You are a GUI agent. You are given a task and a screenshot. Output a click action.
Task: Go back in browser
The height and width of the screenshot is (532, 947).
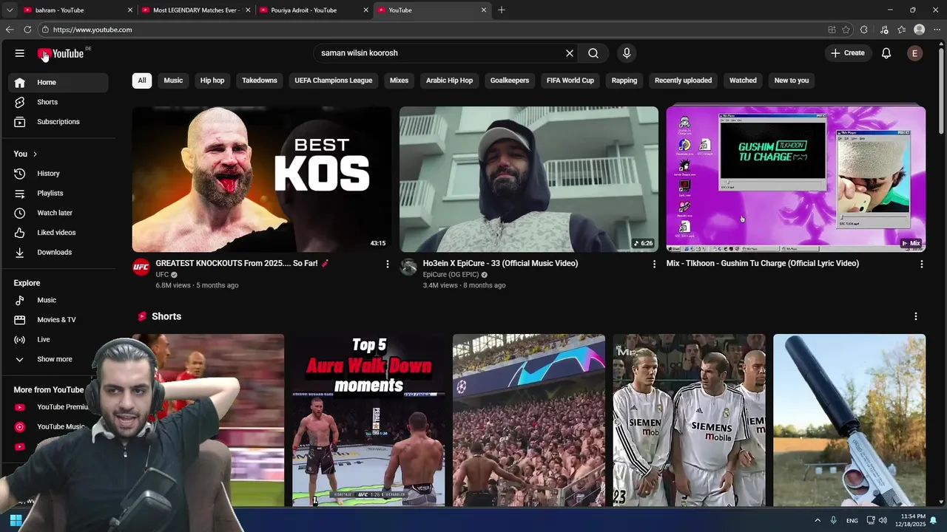tap(10, 30)
